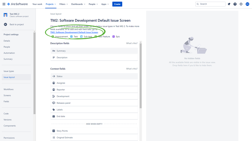Open the settings gear icon
Screen dimensions: 252x141
point(241,4)
